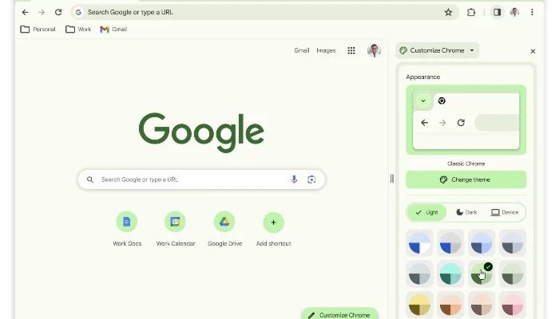Click the Classic Chrome theme preview thumbnail
559x319 pixels.
pyautogui.click(x=466, y=120)
